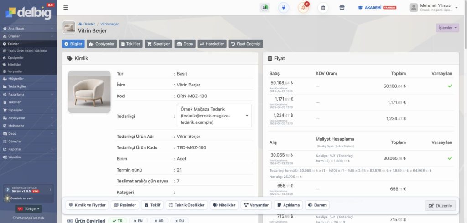
Task: Toggle AR translation badge
Action: (x=159, y=221)
